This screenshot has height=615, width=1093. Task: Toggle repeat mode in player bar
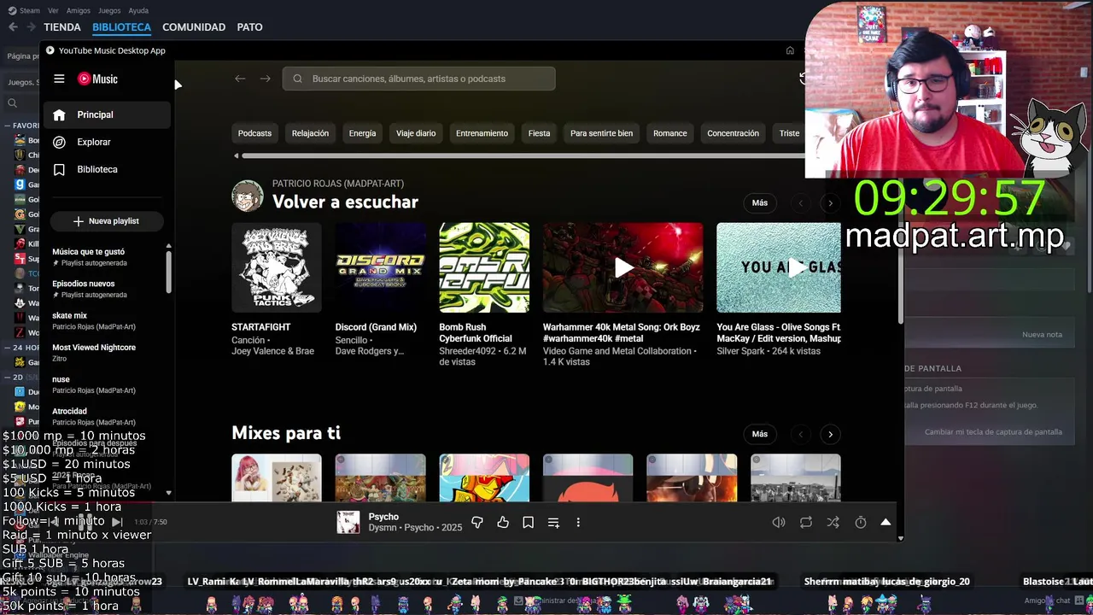tap(806, 522)
